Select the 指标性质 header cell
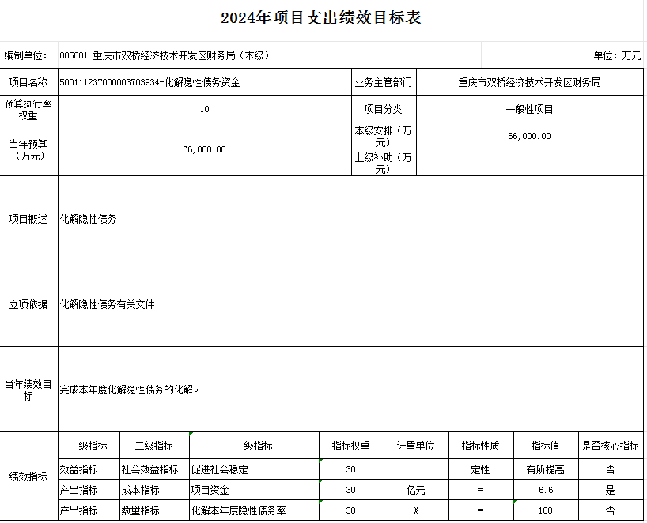The height and width of the screenshot is (523, 647). 481,446
